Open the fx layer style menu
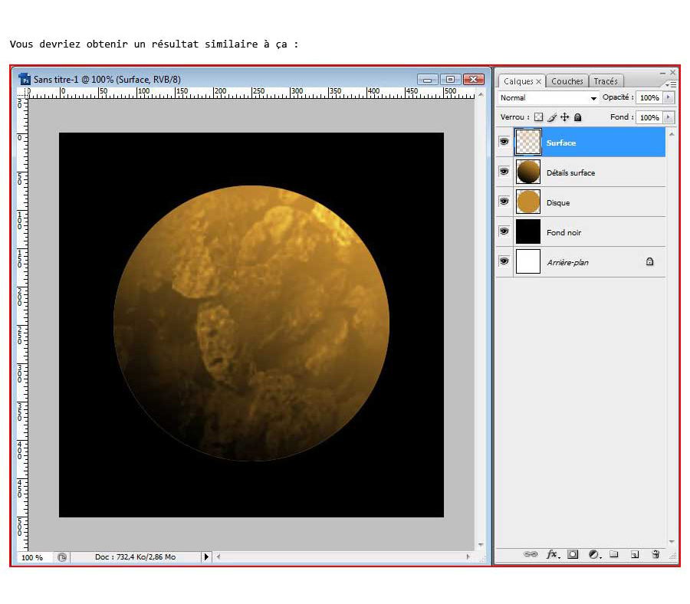The width and height of the screenshot is (690, 604). pos(551,554)
